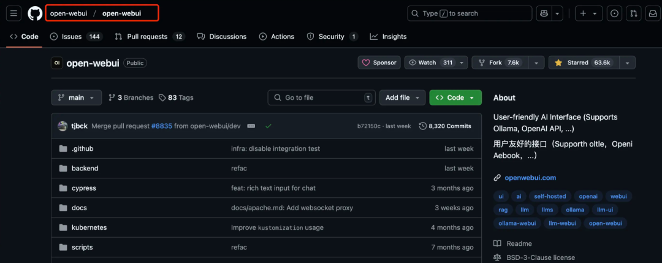Open commit 'feat: rich text input for chat'
The image size is (662, 263).
[x=273, y=188]
